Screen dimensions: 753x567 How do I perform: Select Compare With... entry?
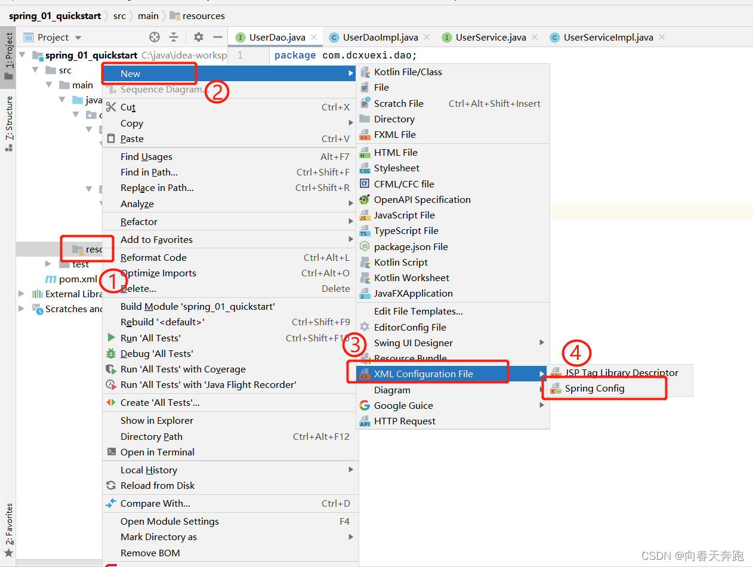click(x=230, y=503)
